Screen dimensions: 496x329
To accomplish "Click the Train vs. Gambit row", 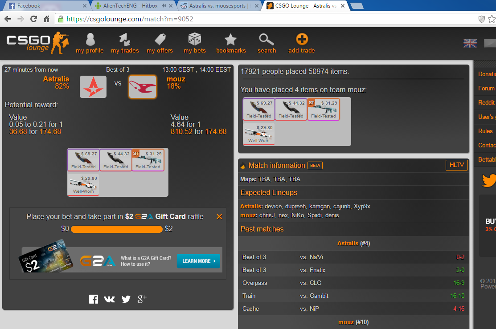I will (x=353, y=296).
